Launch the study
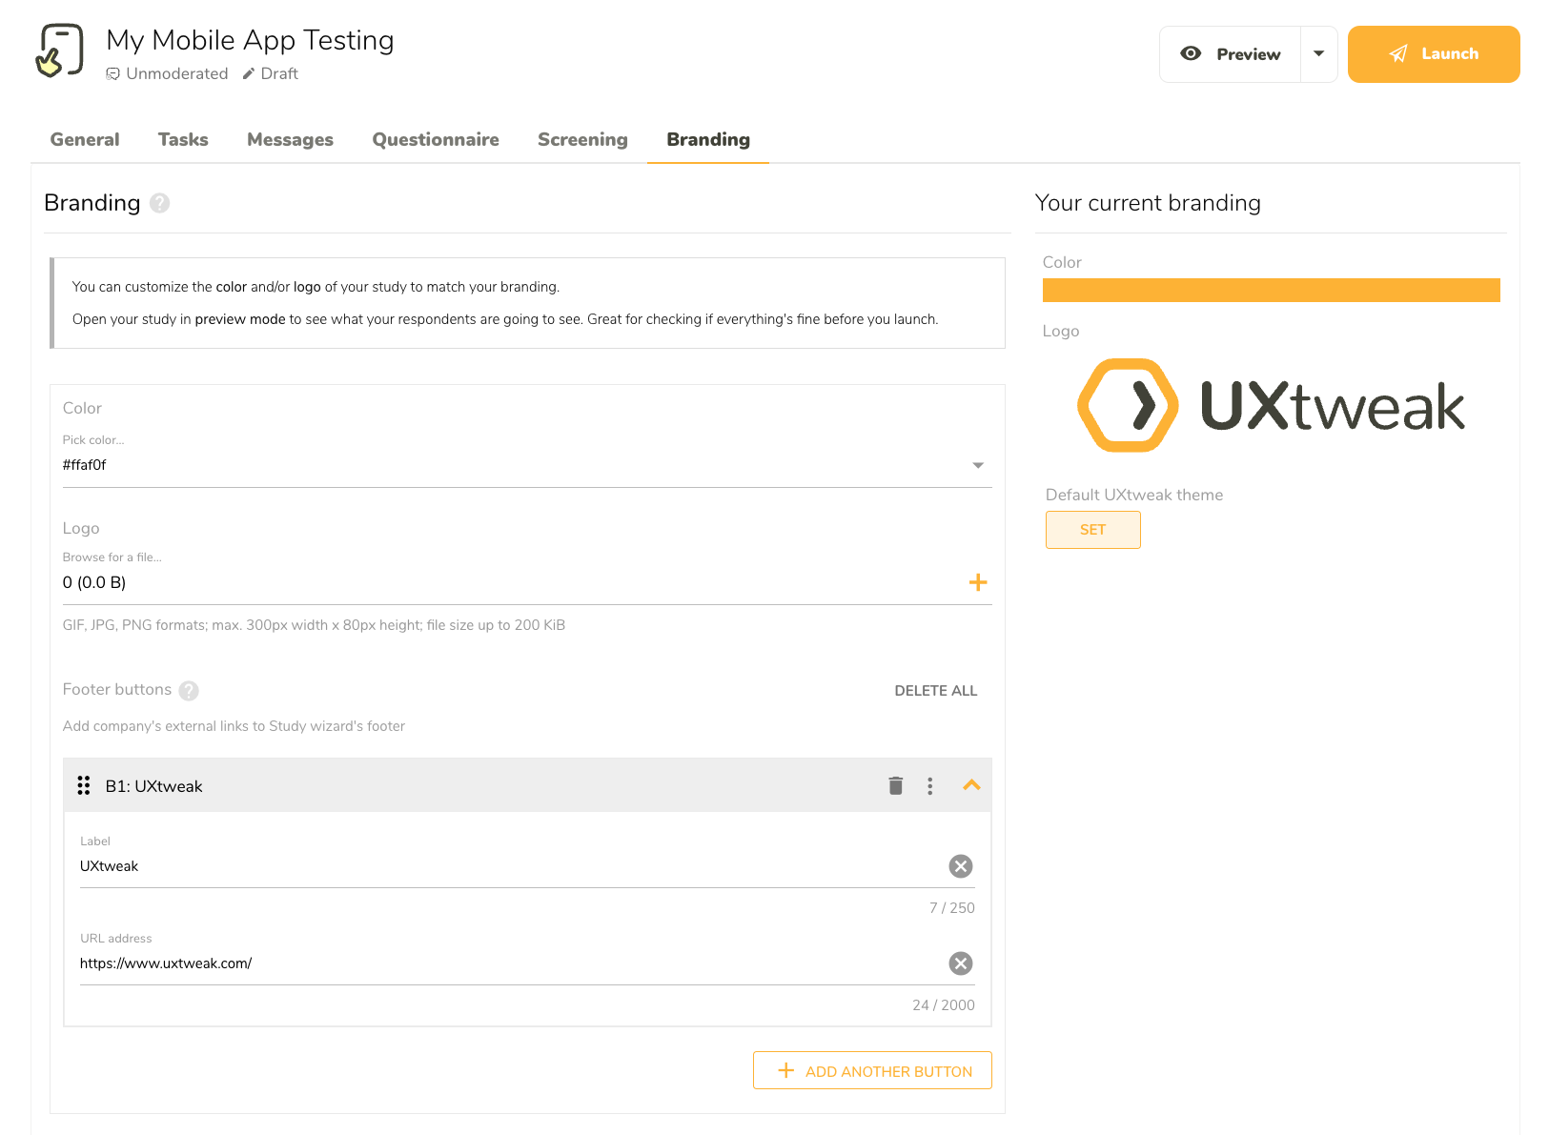 point(1434,54)
